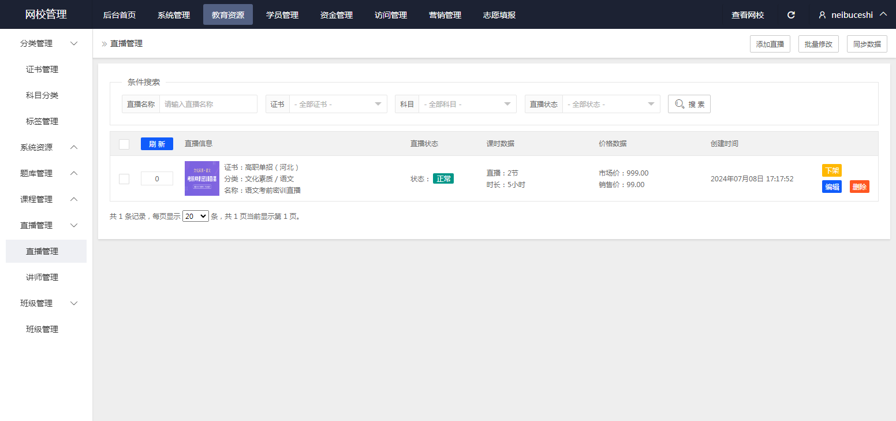The height and width of the screenshot is (421, 896).
Task: Click the creation time 2024年07月08日 17:17:52
Action: pos(752,179)
